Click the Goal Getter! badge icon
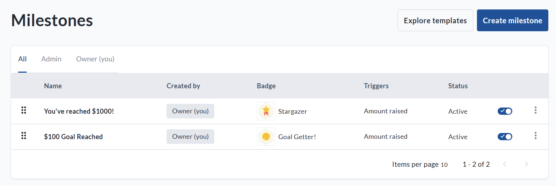 pyautogui.click(x=266, y=137)
